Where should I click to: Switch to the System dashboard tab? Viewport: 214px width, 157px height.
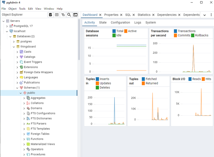click(151, 22)
